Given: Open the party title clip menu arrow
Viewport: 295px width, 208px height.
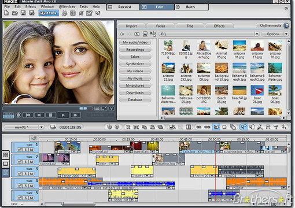Looking at the screenshot, I should (x=147, y=176).
